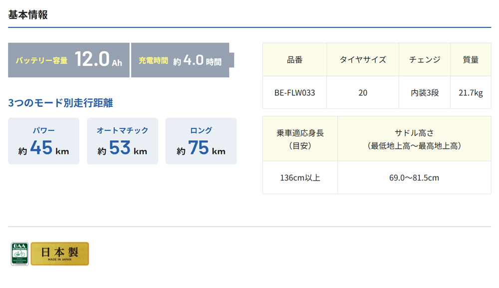Click the gold 日本製 Made in Japan badge

pos(60,254)
